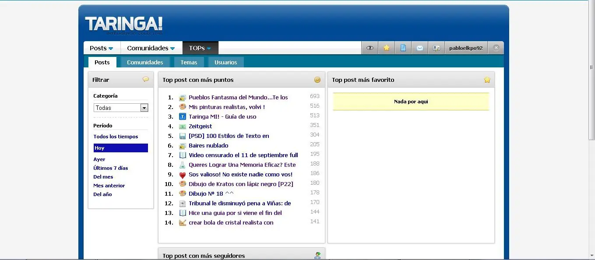The image size is (595, 260).
Task: Open post Dibujo Nº 18 ^^
Action: [211, 193]
